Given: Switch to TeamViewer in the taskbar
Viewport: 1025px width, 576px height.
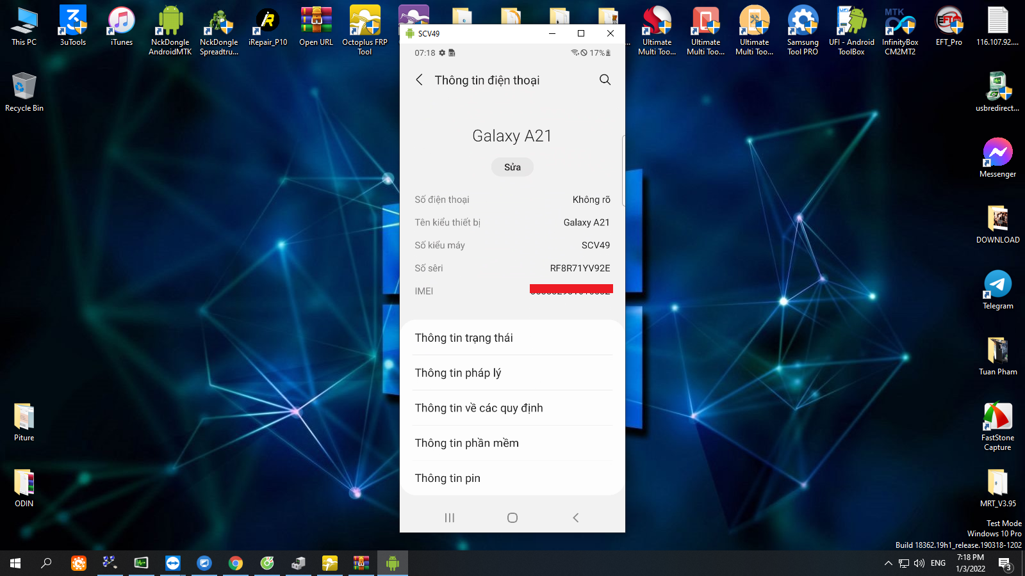Looking at the screenshot, I should click(x=173, y=563).
